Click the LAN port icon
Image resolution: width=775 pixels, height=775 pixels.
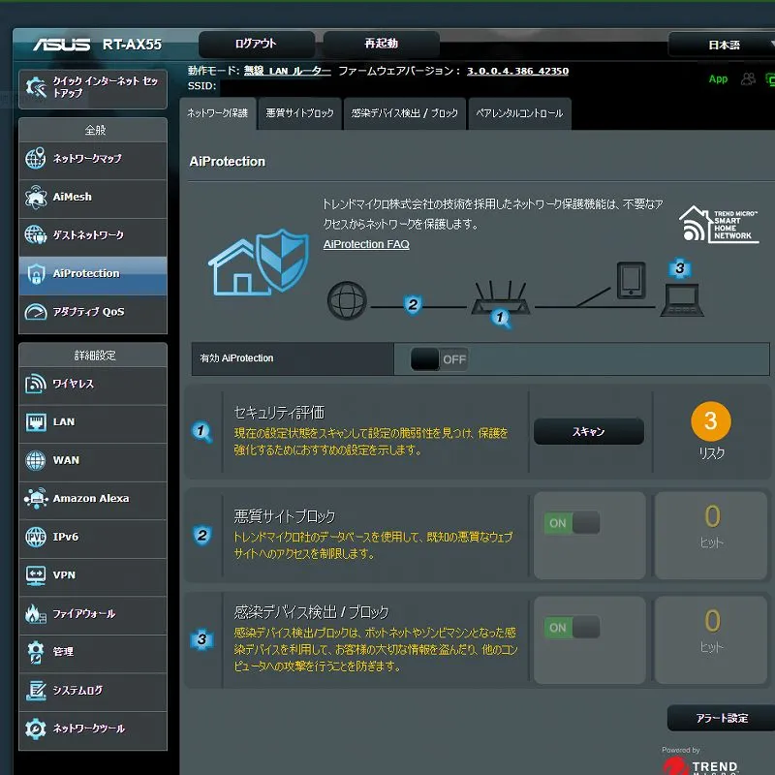point(36,422)
